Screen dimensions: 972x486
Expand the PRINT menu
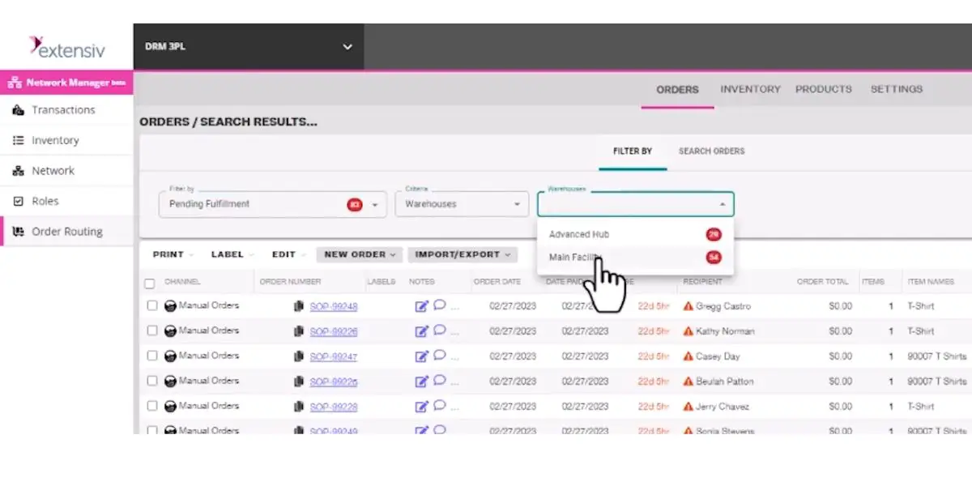tap(173, 254)
